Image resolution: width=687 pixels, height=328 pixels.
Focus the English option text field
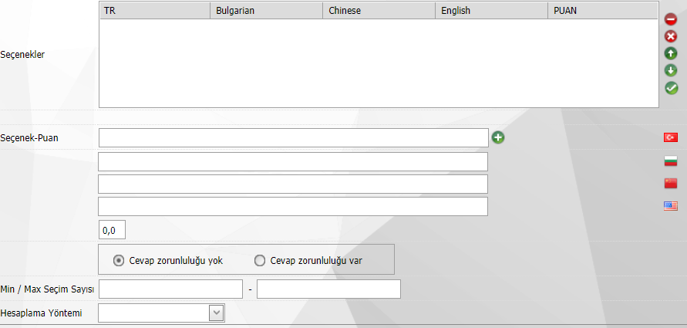pyautogui.click(x=293, y=206)
